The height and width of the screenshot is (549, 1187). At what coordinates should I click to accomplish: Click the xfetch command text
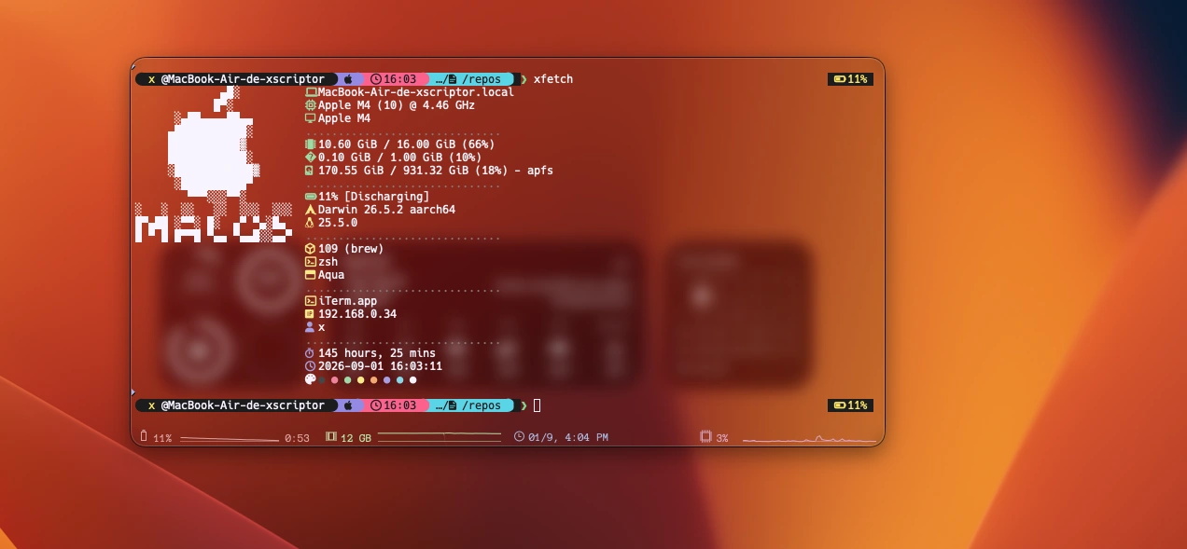[x=553, y=79]
